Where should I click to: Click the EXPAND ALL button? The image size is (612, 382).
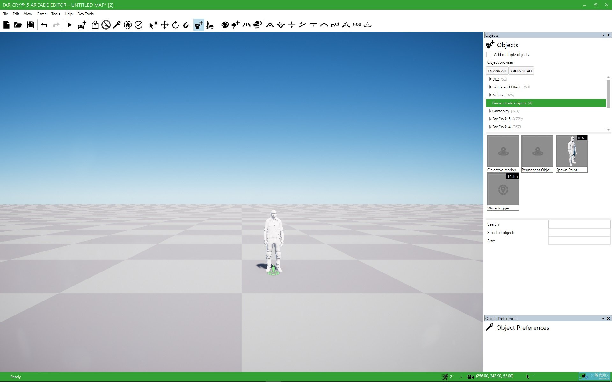[497, 71]
